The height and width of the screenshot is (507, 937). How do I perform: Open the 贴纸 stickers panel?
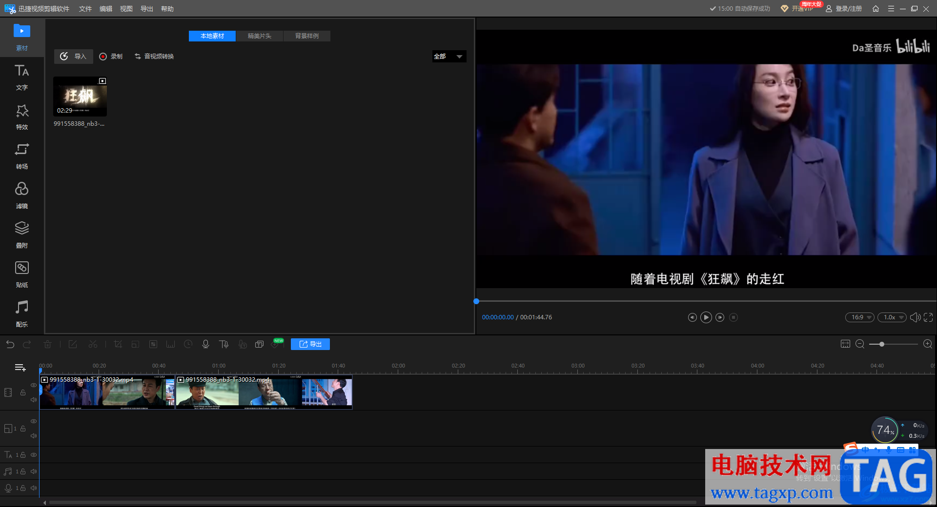pos(21,274)
